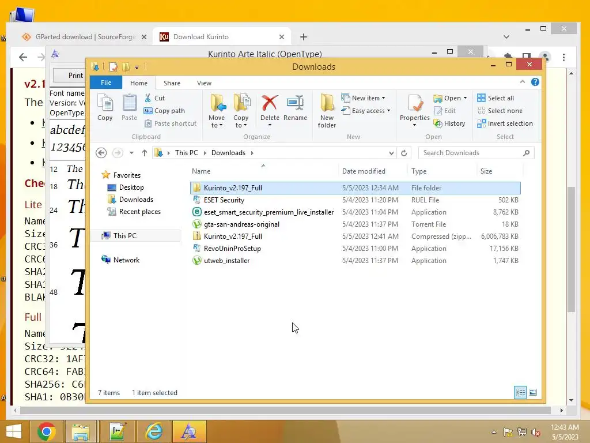The image size is (590, 443).
Task: Go up one folder level arrow
Action: 145,152
